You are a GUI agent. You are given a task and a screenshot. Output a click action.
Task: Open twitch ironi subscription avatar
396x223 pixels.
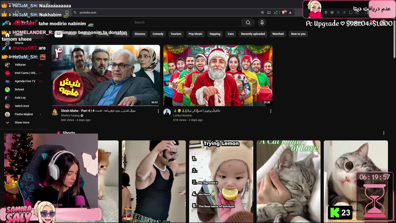pyautogui.click(x=7, y=106)
